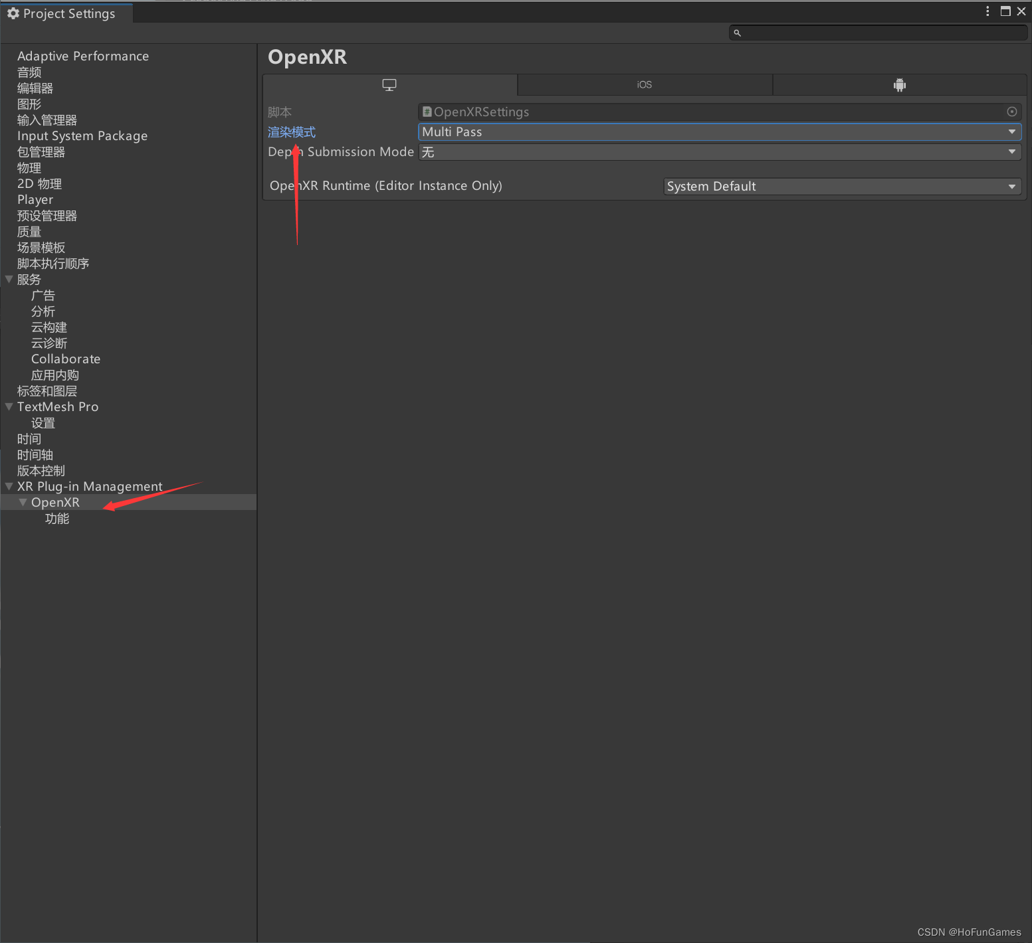Click the OpenXRSettings script field
Screen dimensions: 1032x943
click(720, 112)
